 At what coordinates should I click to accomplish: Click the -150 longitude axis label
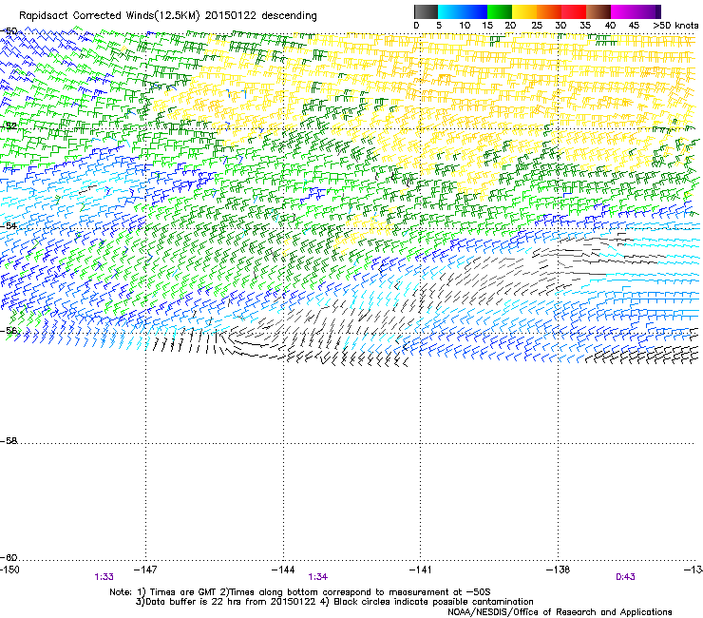coord(9,570)
